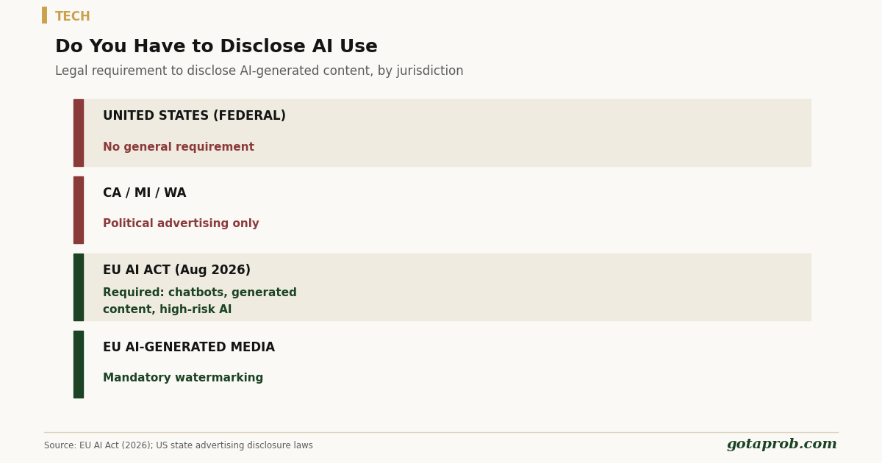
Task: Select the EU AI-GENERATED MEDIA heading
Action: [189, 348]
